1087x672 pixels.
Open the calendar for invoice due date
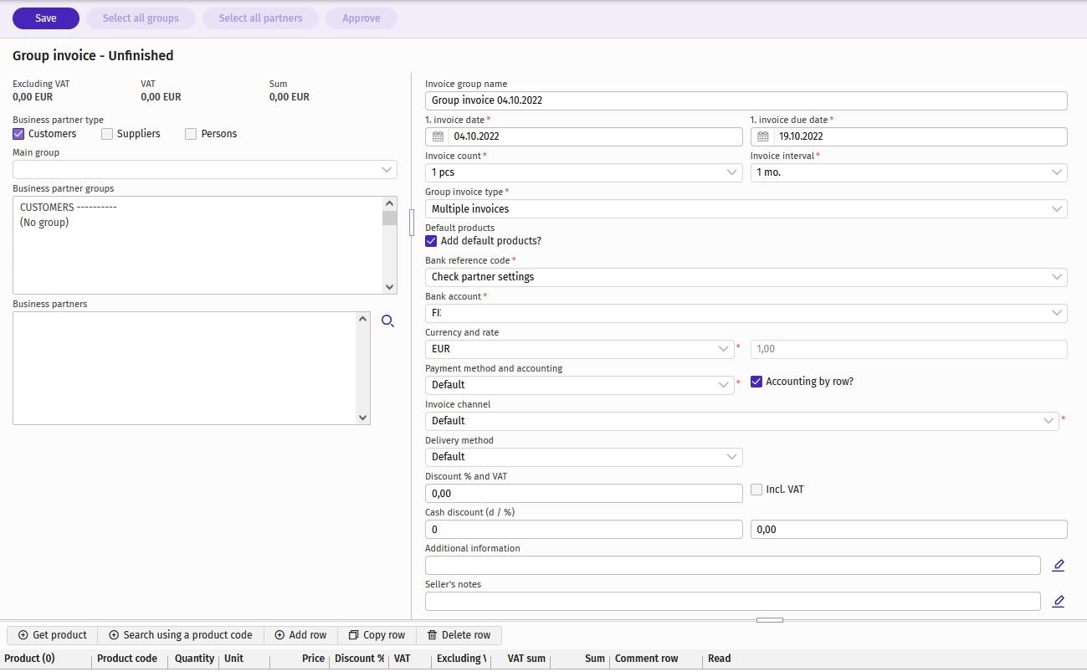click(764, 136)
